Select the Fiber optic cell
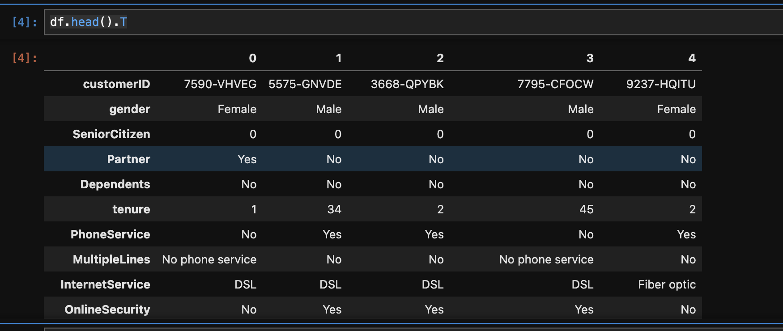 tap(667, 284)
